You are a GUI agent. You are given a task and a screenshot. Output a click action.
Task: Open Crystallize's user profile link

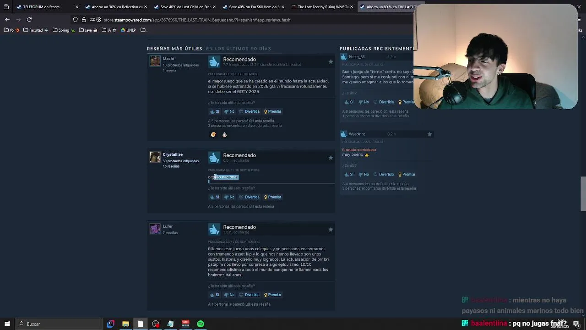pyautogui.click(x=173, y=154)
